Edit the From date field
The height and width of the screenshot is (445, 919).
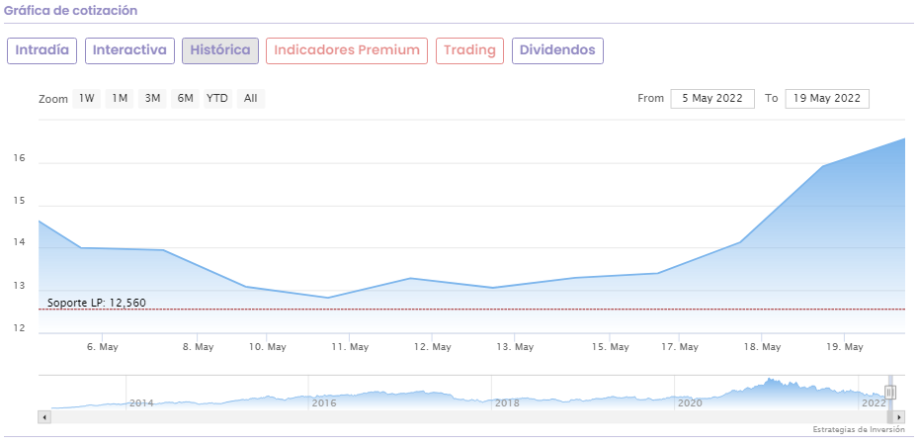pyautogui.click(x=711, y=98)
